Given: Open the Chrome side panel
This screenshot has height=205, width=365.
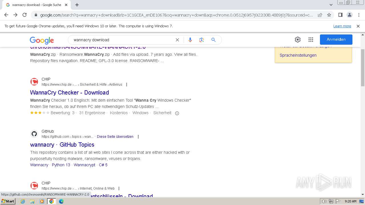Looking at the screenshot, I should (x=340, y=15).
